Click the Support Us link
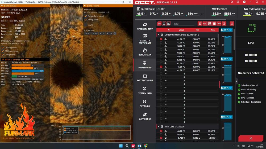266x149 pixels. pyautogui.click(x=145, y=116)
